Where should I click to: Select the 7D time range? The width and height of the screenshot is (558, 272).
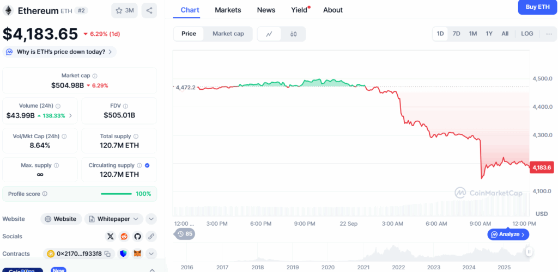click(456, 34)
